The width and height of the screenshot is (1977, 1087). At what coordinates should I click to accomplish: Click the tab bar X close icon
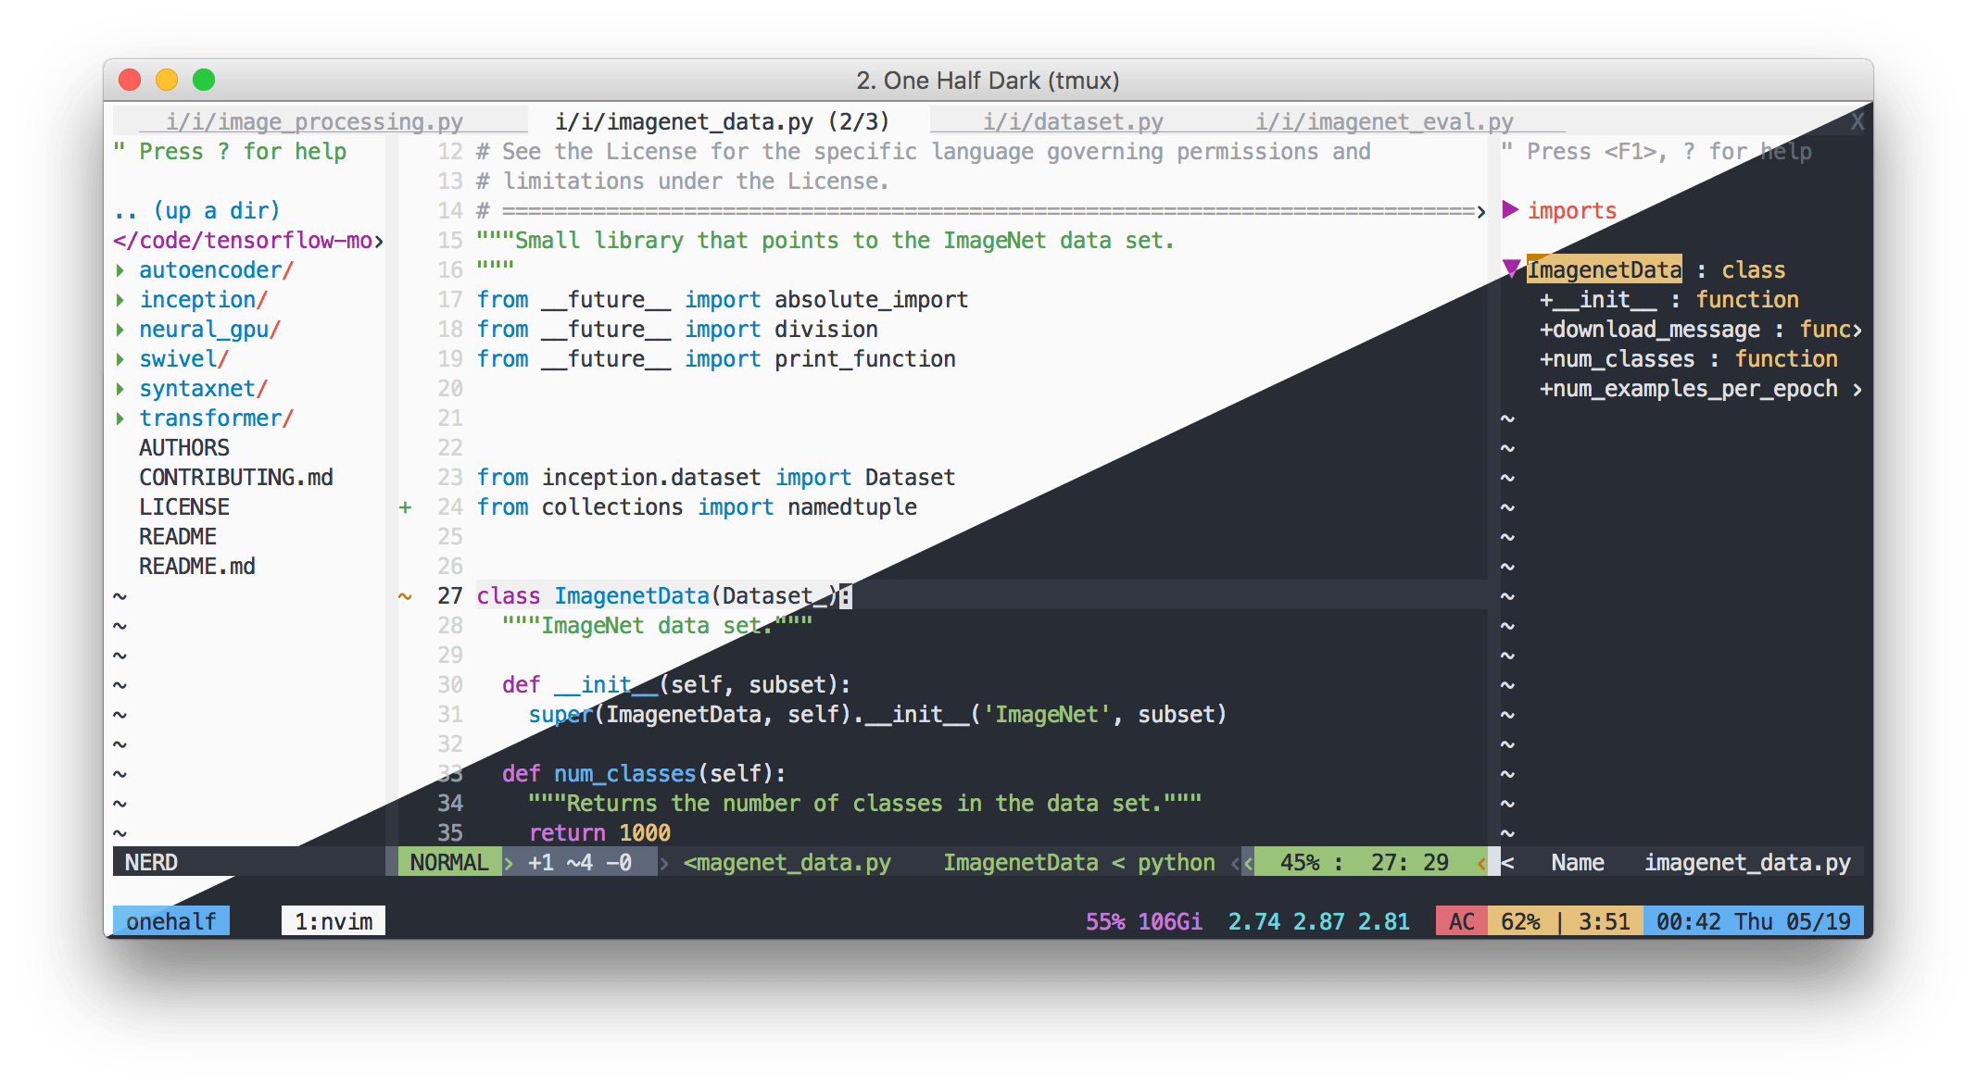pos(1857,121)
